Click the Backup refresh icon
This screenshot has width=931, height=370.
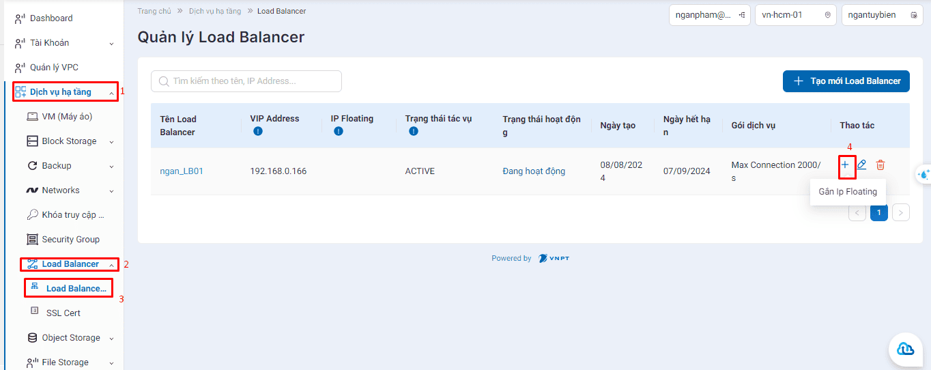click(x=32, y=166)
